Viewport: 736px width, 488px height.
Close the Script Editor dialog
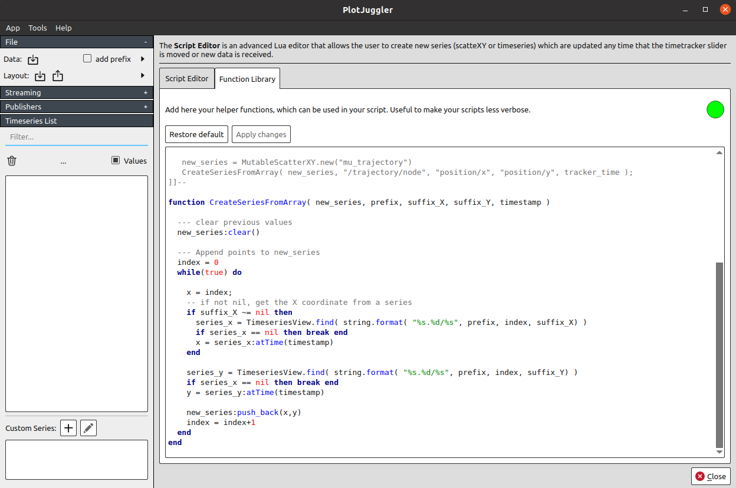pyautogui.click(x=711, y=476)
